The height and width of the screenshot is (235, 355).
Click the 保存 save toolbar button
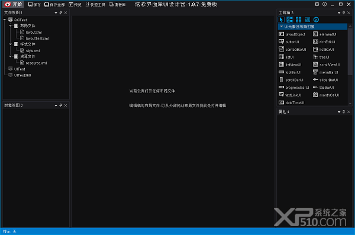(x=34, y=5)
